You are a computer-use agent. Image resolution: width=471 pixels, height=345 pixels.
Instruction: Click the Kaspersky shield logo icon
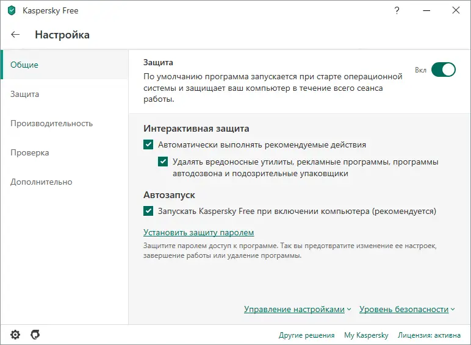[11, 11]
